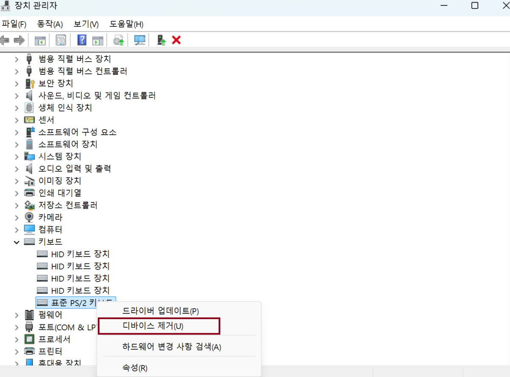Expand the 펌웨어 node
This screenshot has width=510, height=377.
tap(17, 315)
